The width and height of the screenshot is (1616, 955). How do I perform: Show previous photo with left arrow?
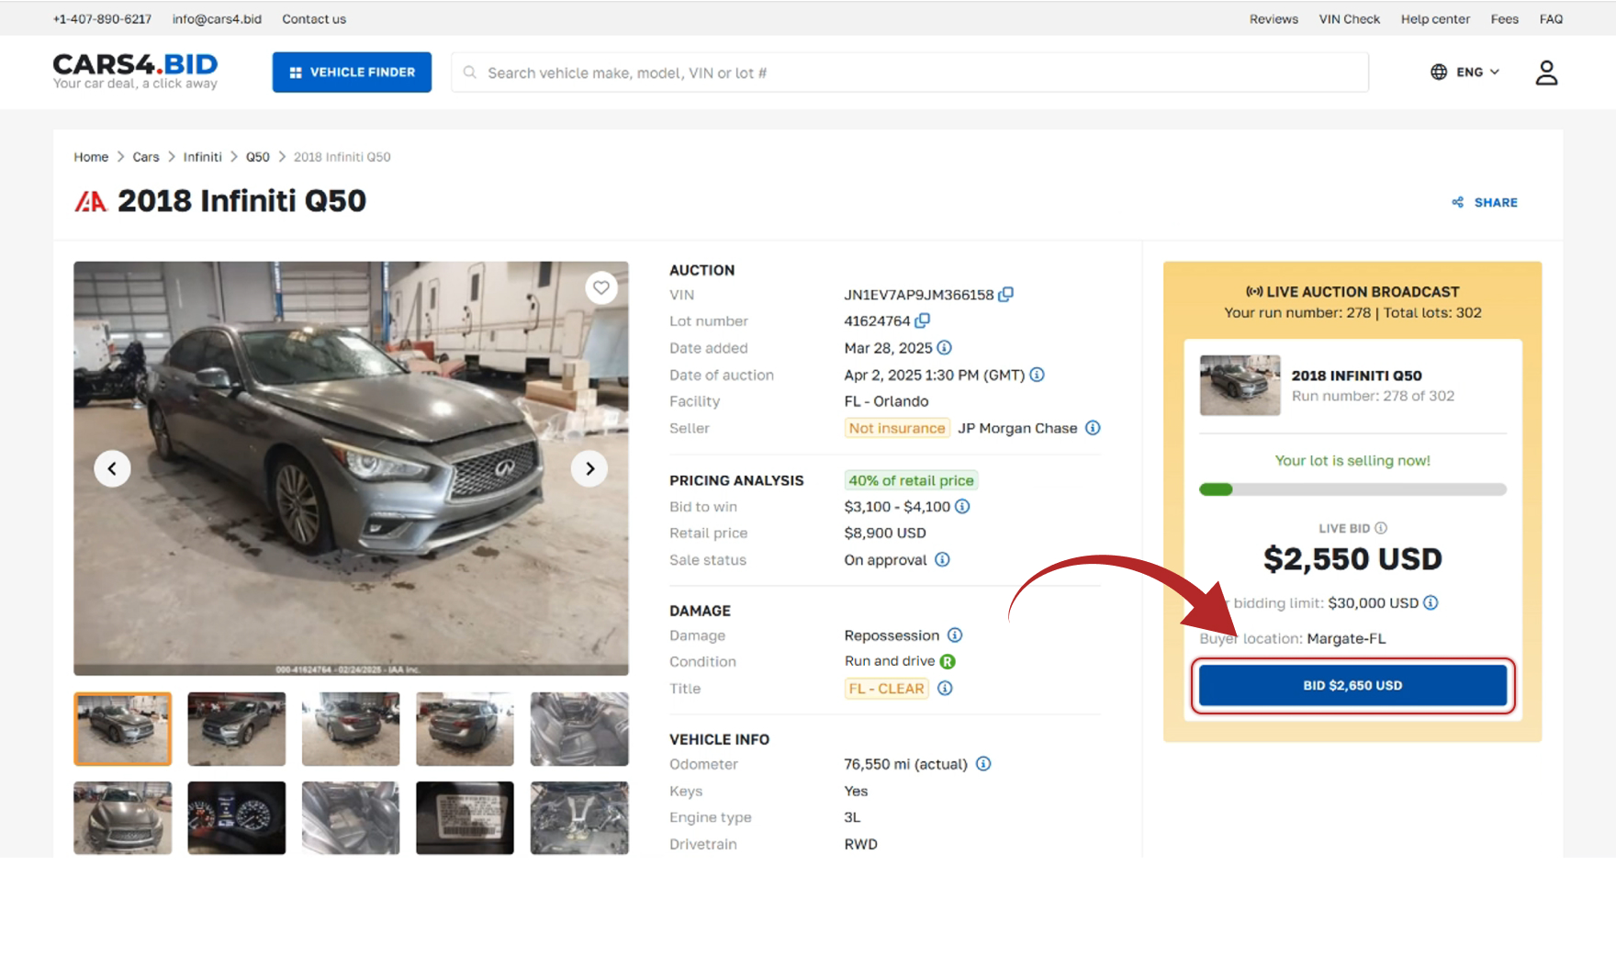coord(112,468)
